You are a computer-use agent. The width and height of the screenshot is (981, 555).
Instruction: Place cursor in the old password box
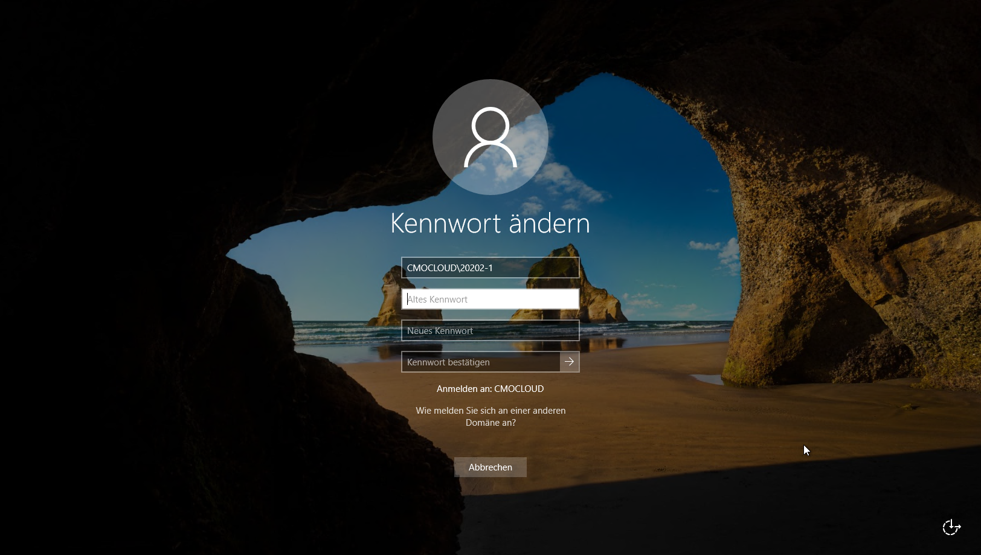click(490, 299)
